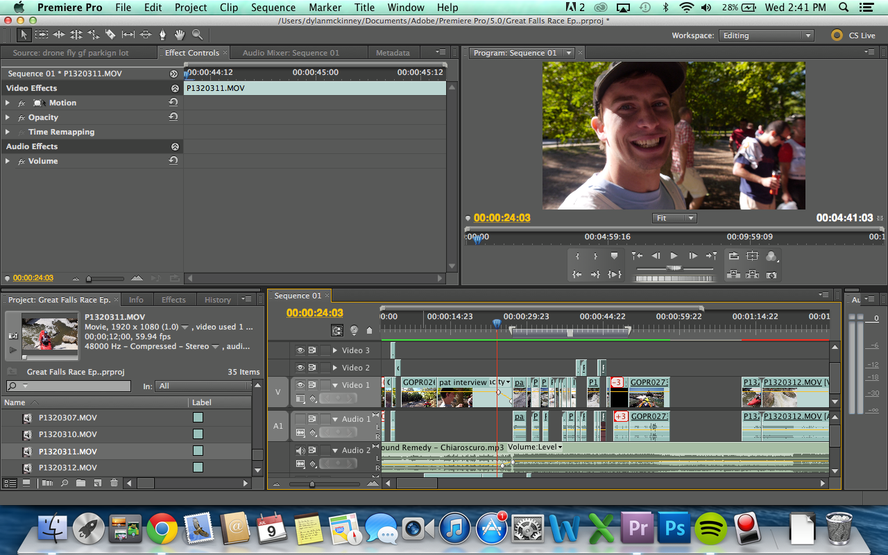Toggle Snap in the timeline
The height and width of the screenshot is (555, 888).
[x=336, y=331]
